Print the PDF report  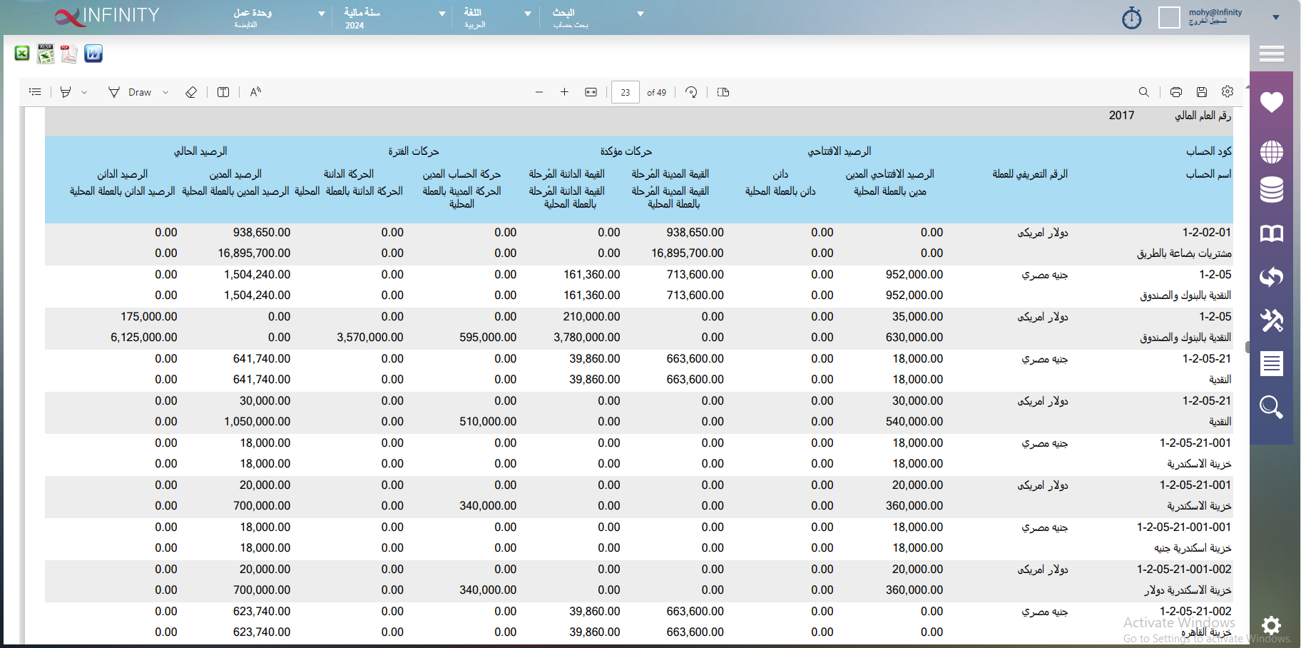tap(1176, 92)
